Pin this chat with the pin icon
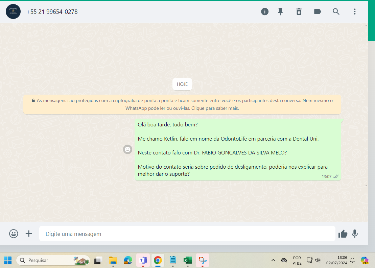This screenshot has height=268, width=375. click(280, 11)
